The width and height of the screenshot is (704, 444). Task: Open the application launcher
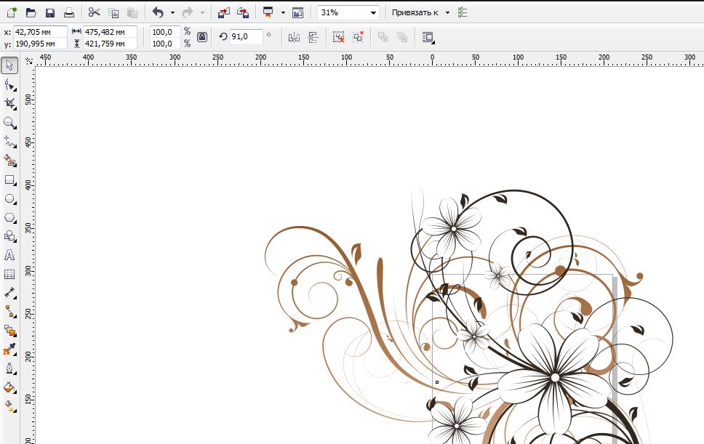coord(268,12)
